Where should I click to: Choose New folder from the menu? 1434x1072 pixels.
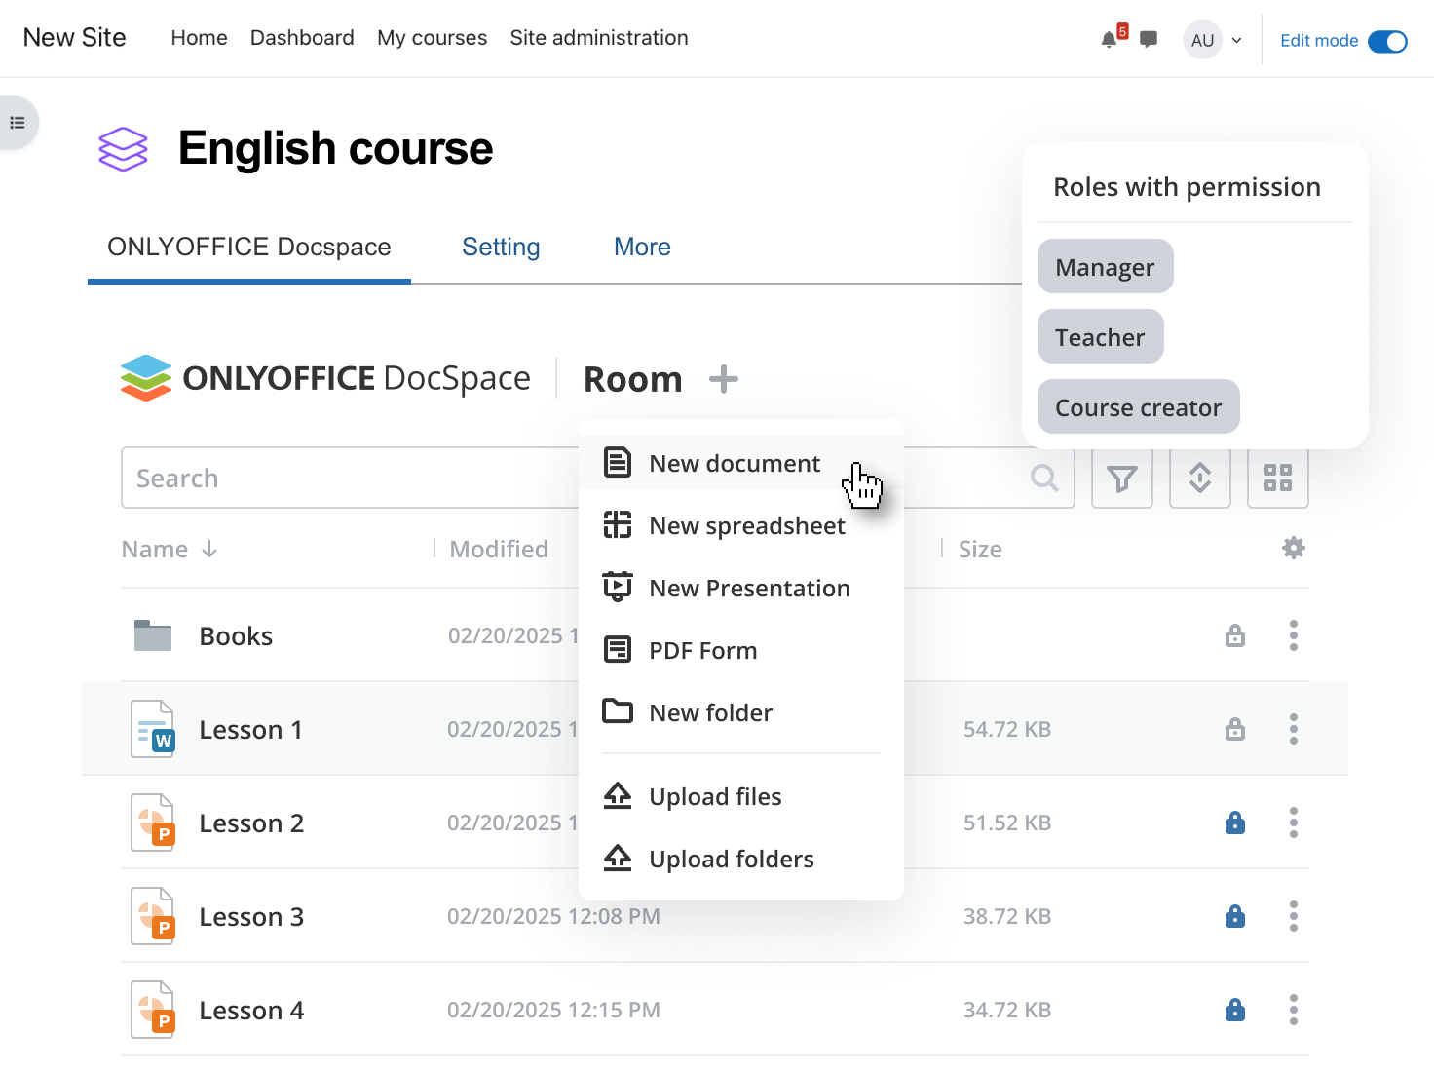[x=741, y=712]
